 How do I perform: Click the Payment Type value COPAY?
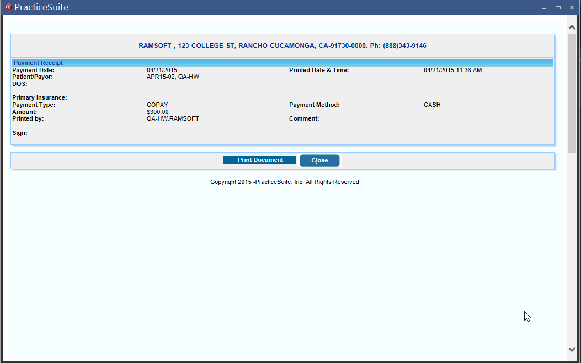click(x=157, y=105)
